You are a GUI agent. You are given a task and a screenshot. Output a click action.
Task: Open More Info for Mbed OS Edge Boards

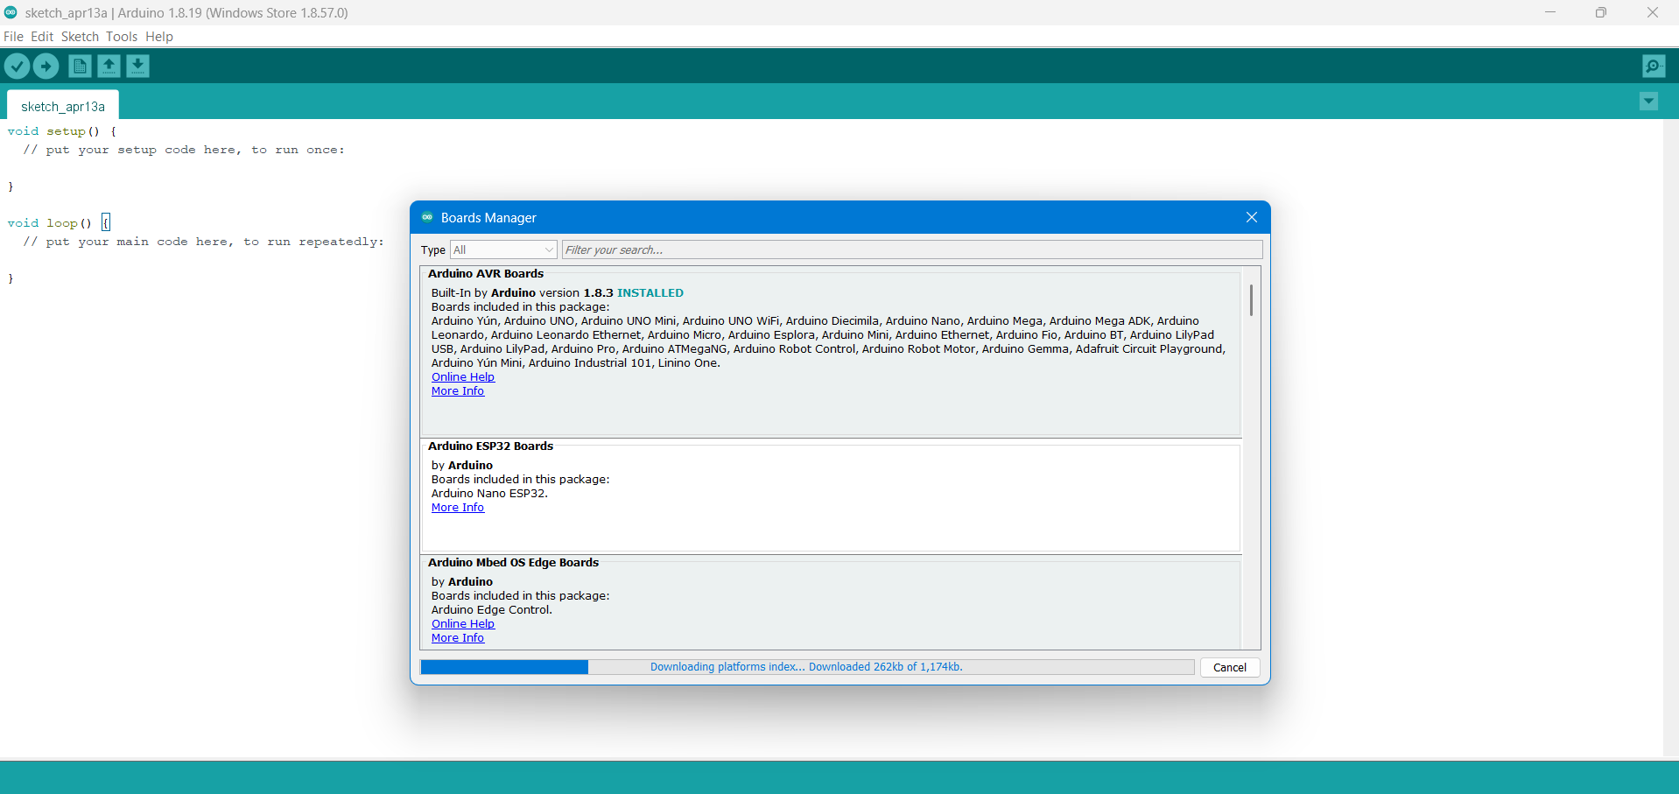pos(458,638)
